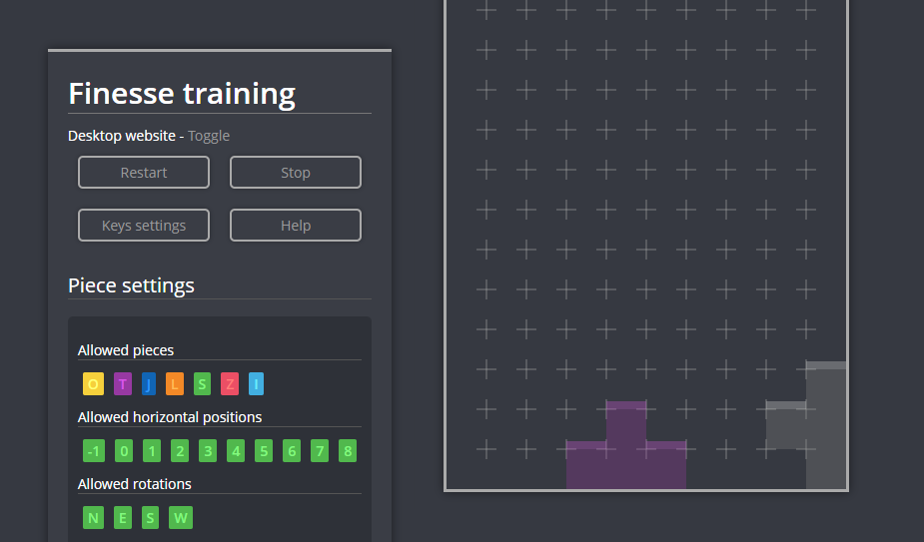
Task: Toggle the W rotation
Action: pyautogui.click(x=180, y=517)
